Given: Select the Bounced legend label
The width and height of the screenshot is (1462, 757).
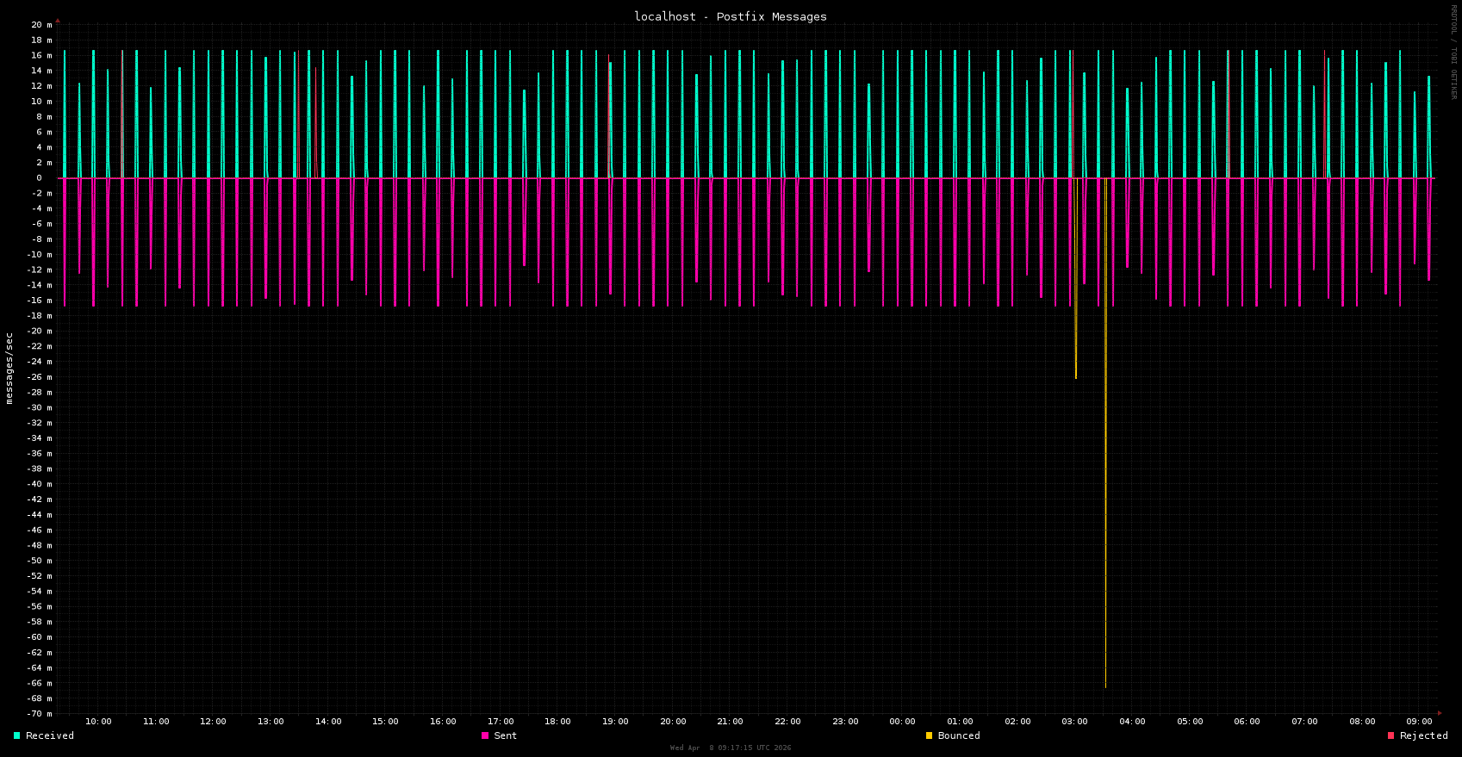Looking at the screenshot, I should pyautogui.click(x=959, y=735).
